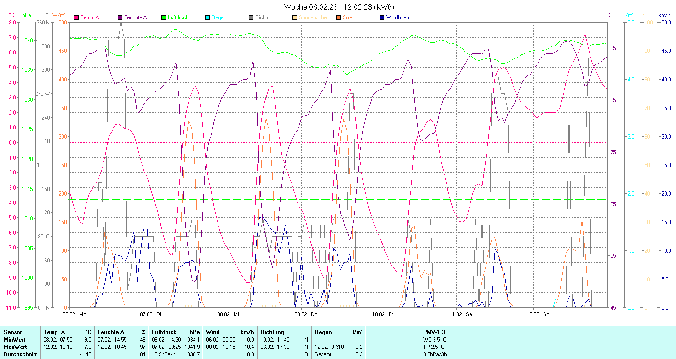The width and height of the screenshot is (676, 359).
Task: Click the maximum pressure value 1041.9
Action: pyautogui.click(x=192, y=347)
